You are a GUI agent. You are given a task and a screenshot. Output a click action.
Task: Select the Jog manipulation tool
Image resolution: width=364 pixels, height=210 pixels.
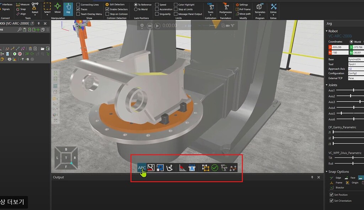coord(68,8)
